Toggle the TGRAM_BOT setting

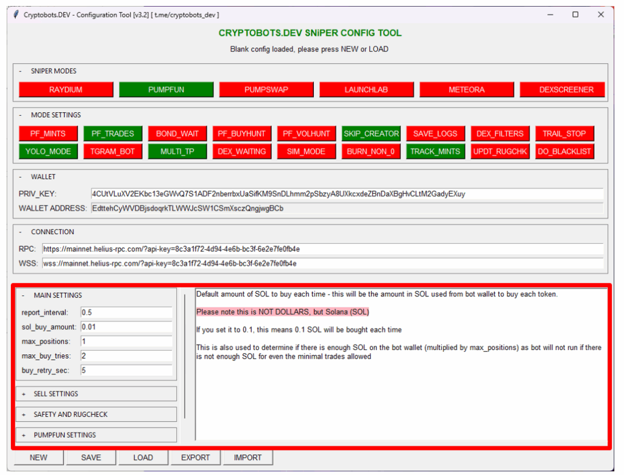pyautogui.click(x=113, y=151)
